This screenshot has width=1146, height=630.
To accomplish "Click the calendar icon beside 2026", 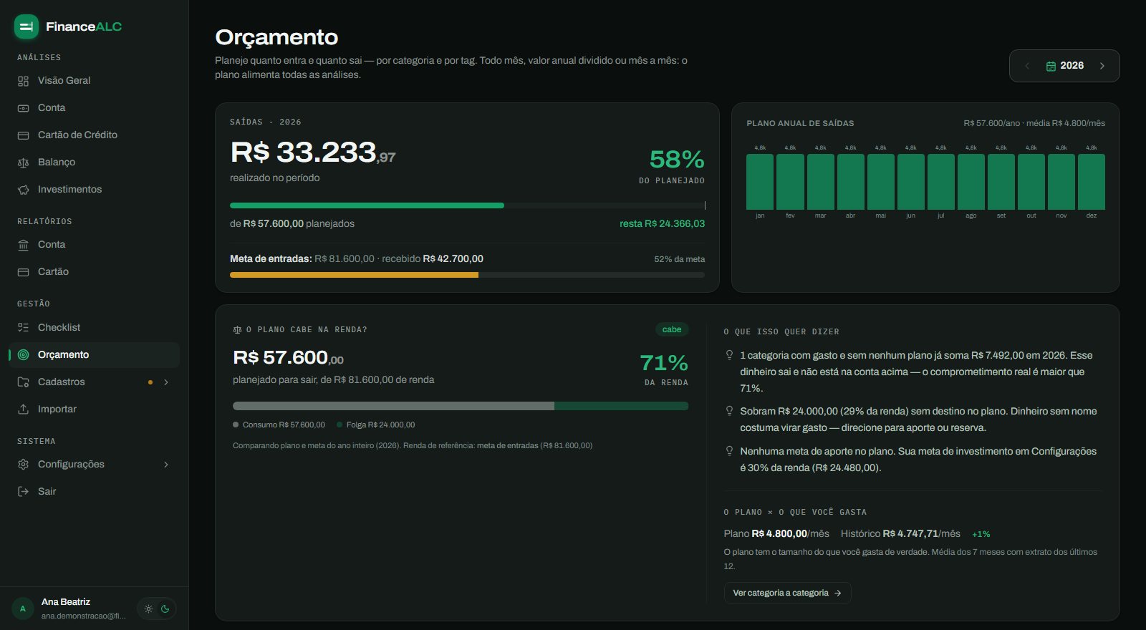I will (x=1051, y=66).
